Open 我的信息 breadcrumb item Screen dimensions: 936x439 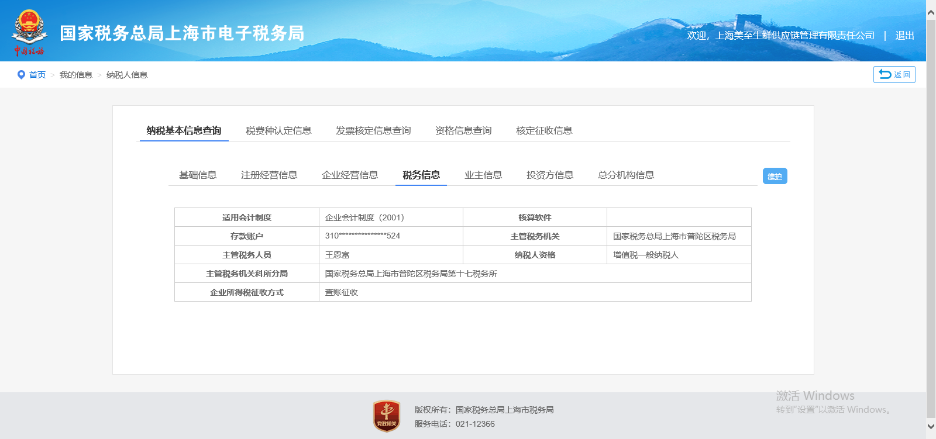(x=76, y=75)
